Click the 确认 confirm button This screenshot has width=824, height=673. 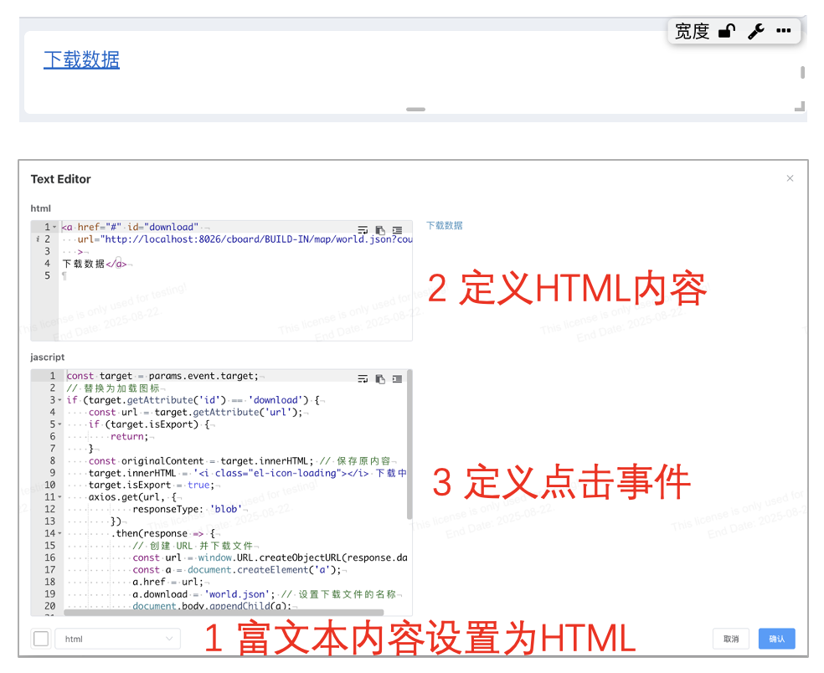tap(776, 639)
